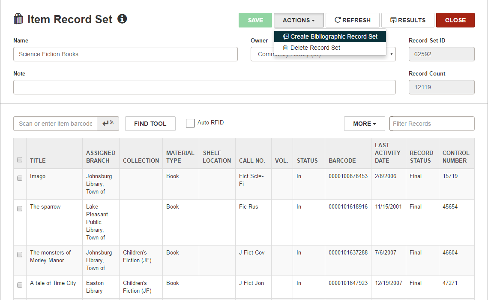
Task: Click the barcode submit arrow icon
Action: [x=108, y=124]
